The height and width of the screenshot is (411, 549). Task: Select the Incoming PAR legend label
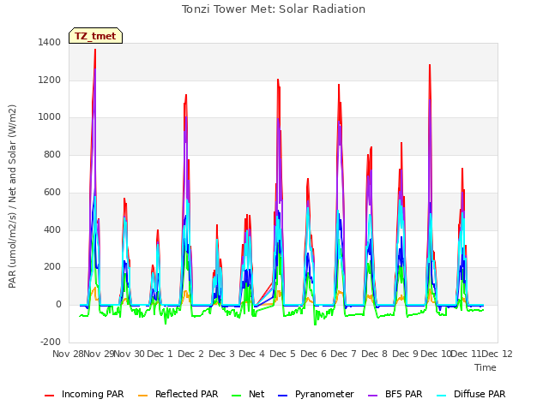(x=93, y=394)
